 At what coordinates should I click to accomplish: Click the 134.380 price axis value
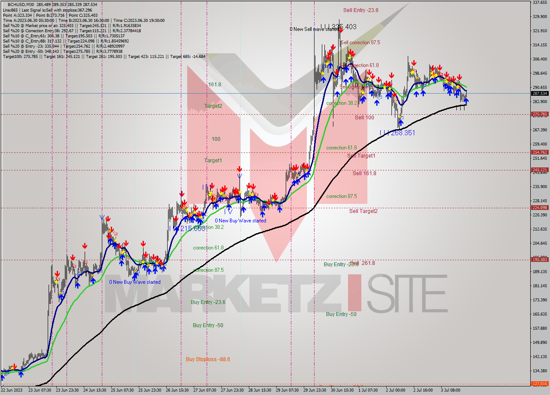pos(540,371)
